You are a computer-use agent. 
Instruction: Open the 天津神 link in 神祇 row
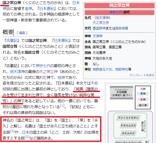pyautogui.click(x=98, y=36)
